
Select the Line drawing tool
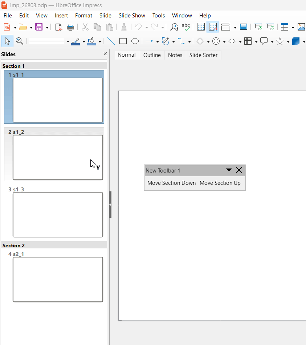(111, 41)
